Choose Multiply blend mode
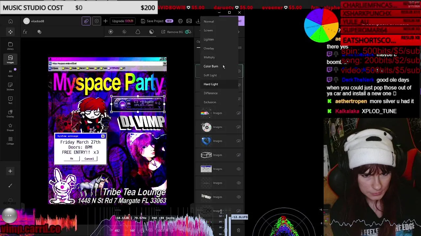 (x=219, y=57)
